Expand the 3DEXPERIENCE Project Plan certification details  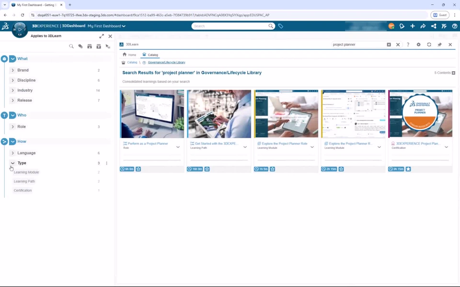(446, 147)
